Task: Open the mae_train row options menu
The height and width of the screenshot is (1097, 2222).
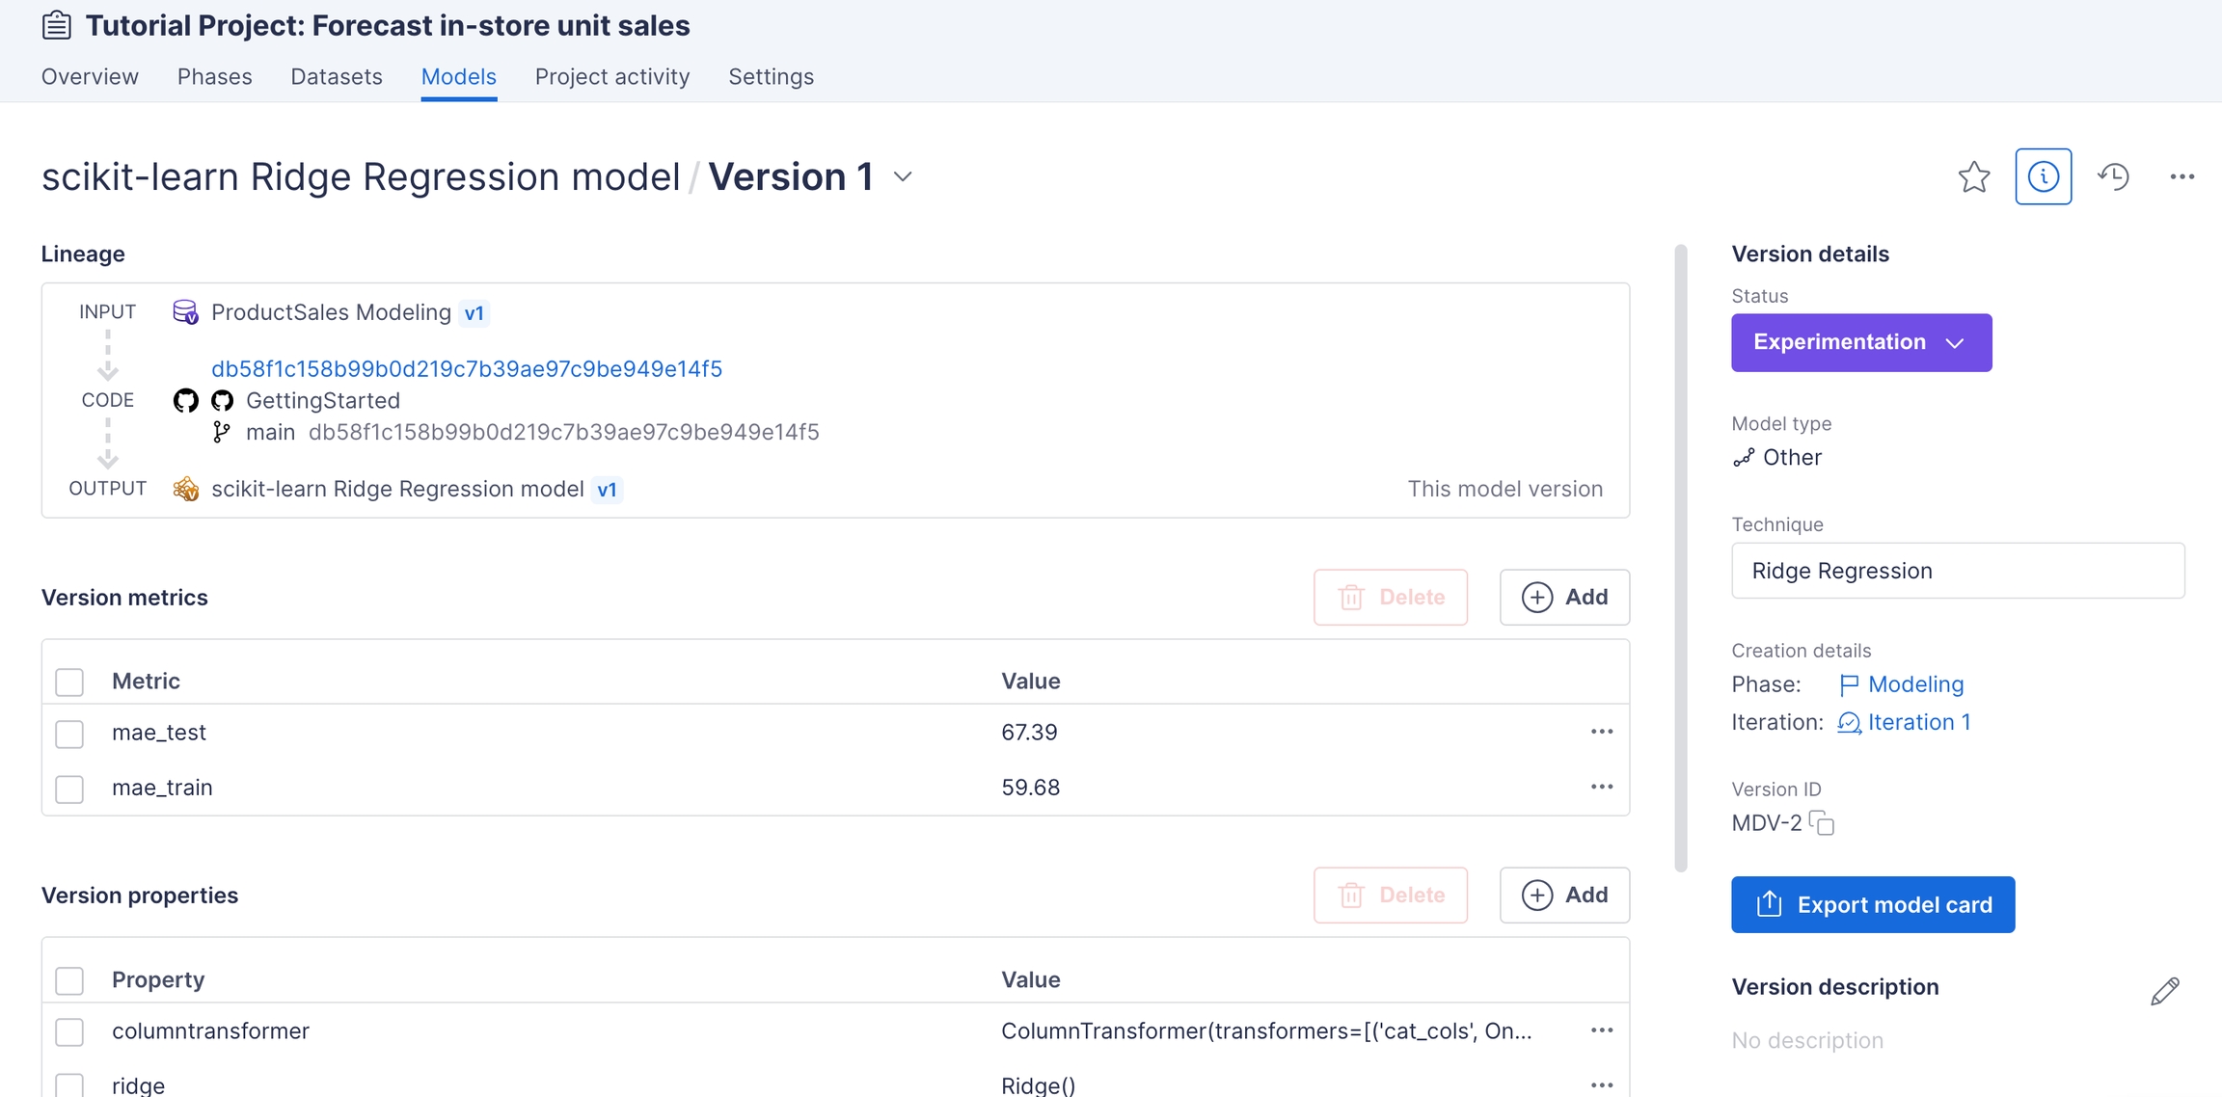Action: click(1601, 787)
